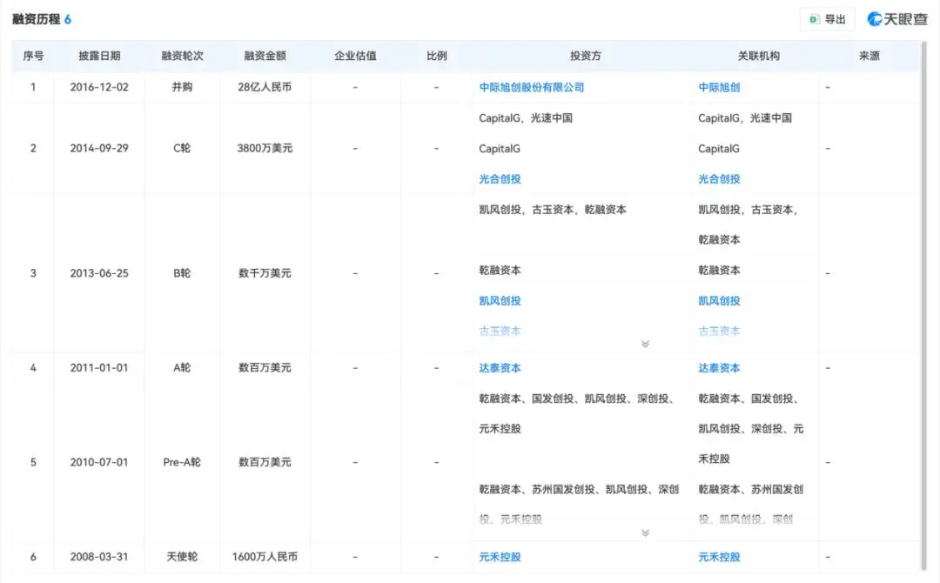Click the Pre-A轮 round cell
Viewport: 940px width, 583px height.
point(182,462)
